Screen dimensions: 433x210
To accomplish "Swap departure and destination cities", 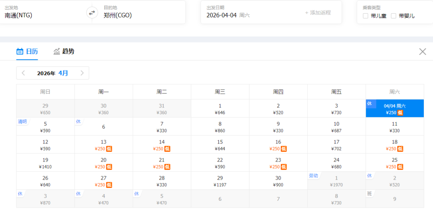I will (92, 13).
